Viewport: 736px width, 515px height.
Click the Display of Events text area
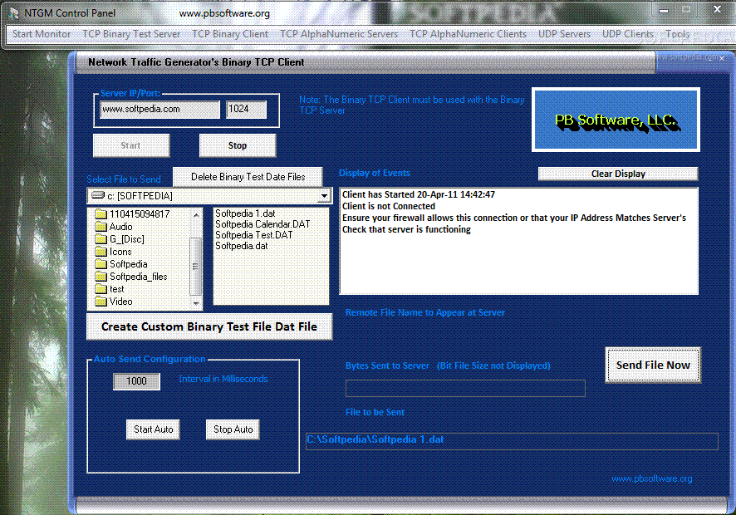[x=518, y=242]
